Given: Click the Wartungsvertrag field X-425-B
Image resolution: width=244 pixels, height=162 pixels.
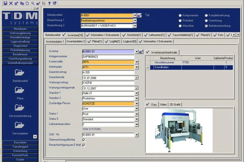Looking at the screenshot, I should coord(108,83).
